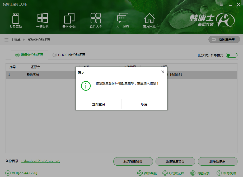This screenshot has height=177, width=243.
Task: Open the 软件大全 software collection
Action: 96,21
